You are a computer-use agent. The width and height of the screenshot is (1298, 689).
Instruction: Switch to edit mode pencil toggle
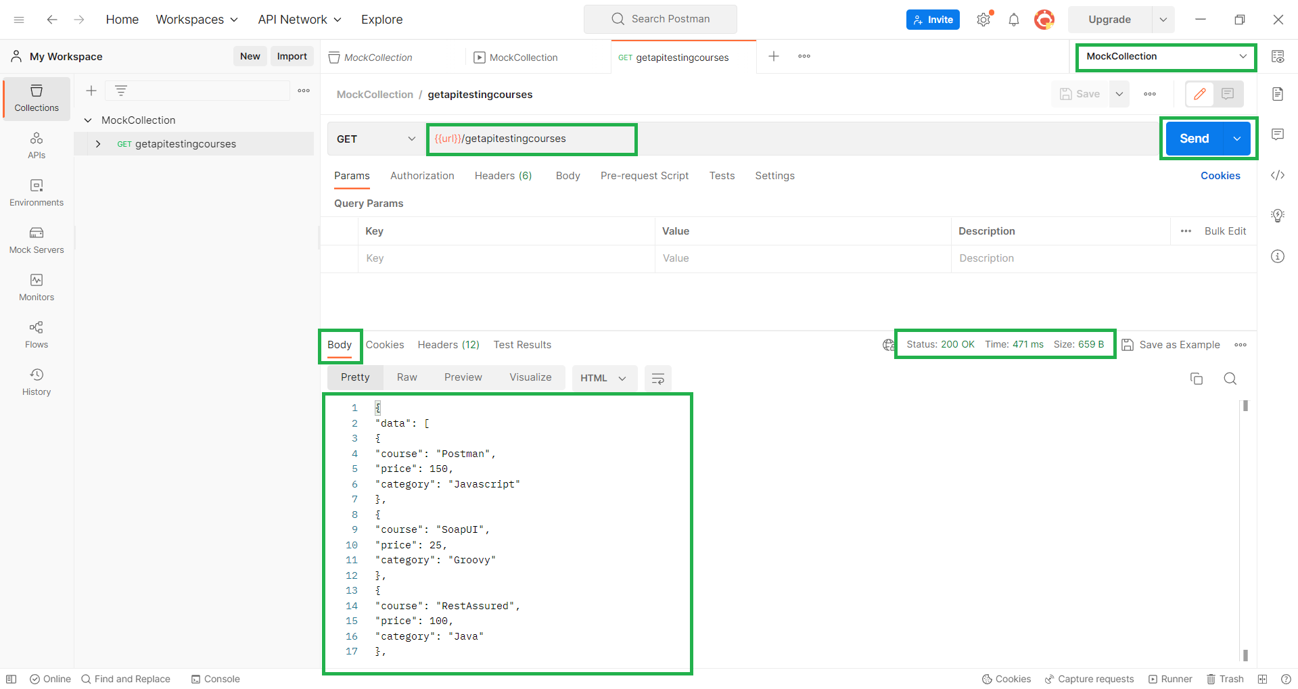[x=1199, y=94]
